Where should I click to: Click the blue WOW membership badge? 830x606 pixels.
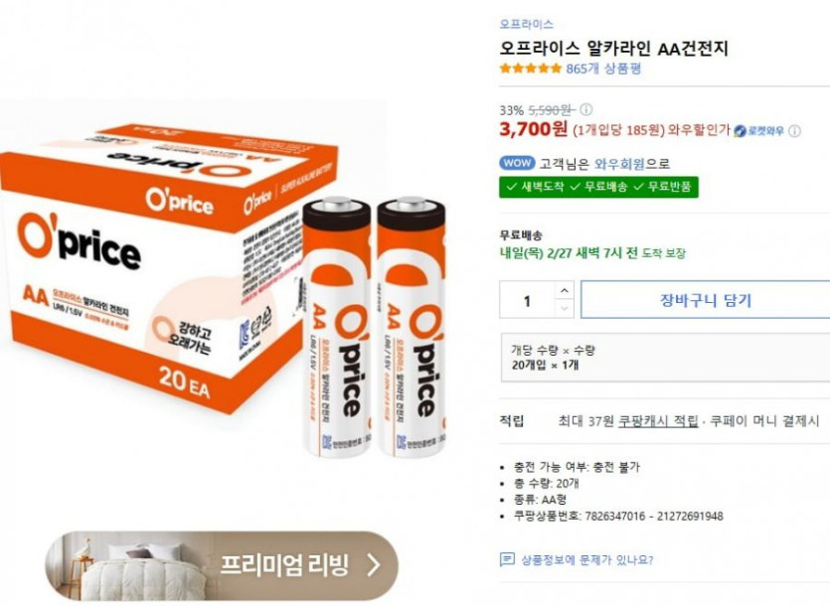point(517,163)
